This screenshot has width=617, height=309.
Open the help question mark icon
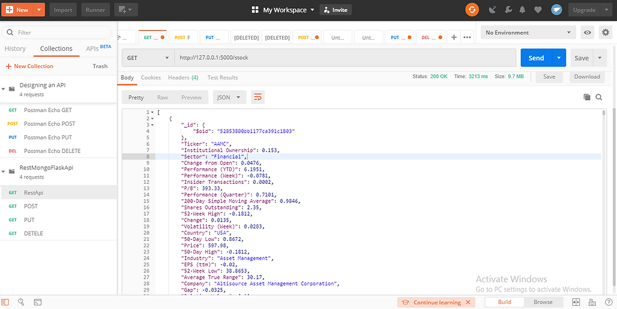click(608, 302)
